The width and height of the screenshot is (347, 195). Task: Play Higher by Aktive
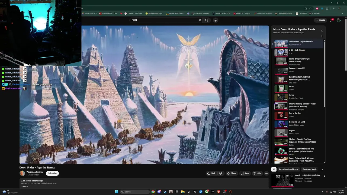(298, 133)
